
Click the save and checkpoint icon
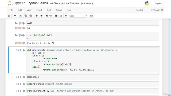click(x=9, y=16)
